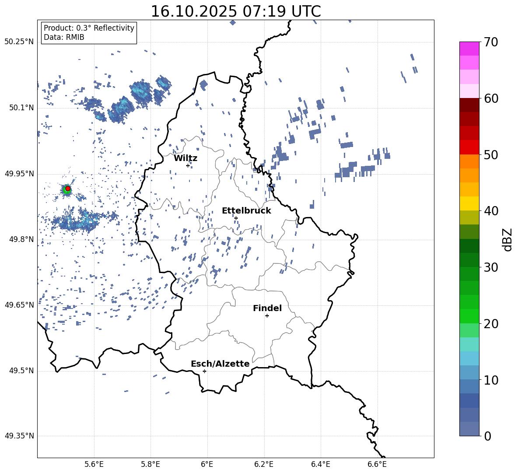Click the red radar site marker

[68, 189]
